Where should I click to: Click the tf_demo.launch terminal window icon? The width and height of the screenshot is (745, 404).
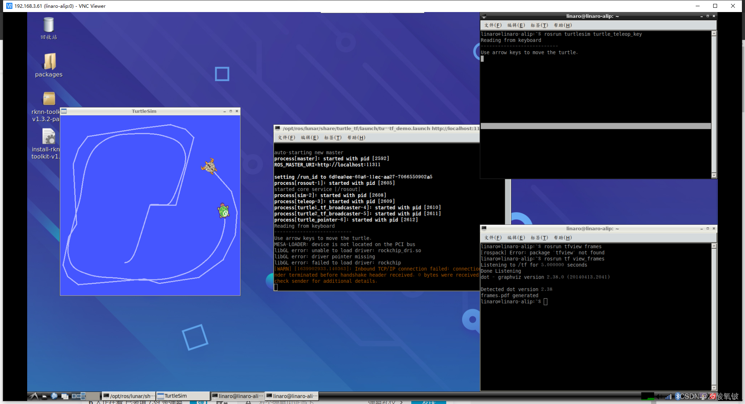pos(277,128)
